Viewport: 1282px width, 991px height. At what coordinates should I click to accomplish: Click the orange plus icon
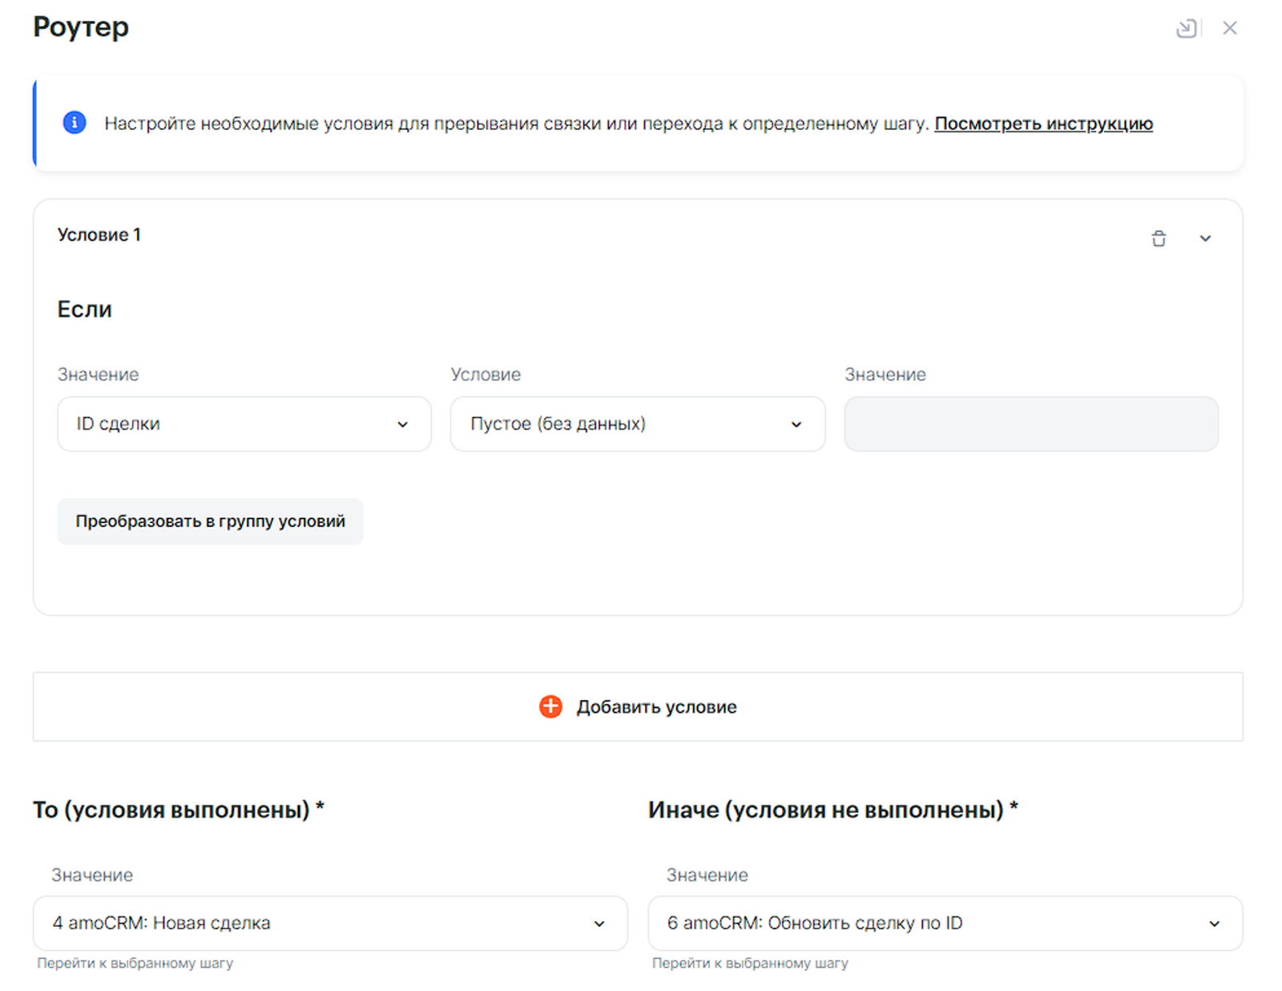pos(550,706)
